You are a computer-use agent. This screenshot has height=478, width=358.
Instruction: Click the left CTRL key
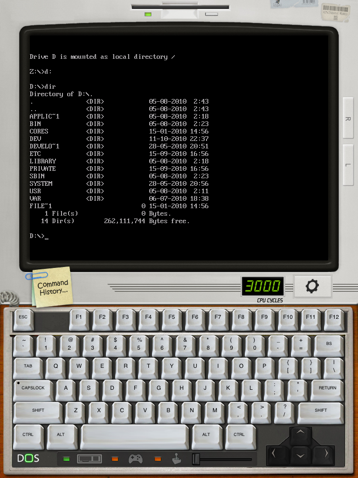(28, 436)
